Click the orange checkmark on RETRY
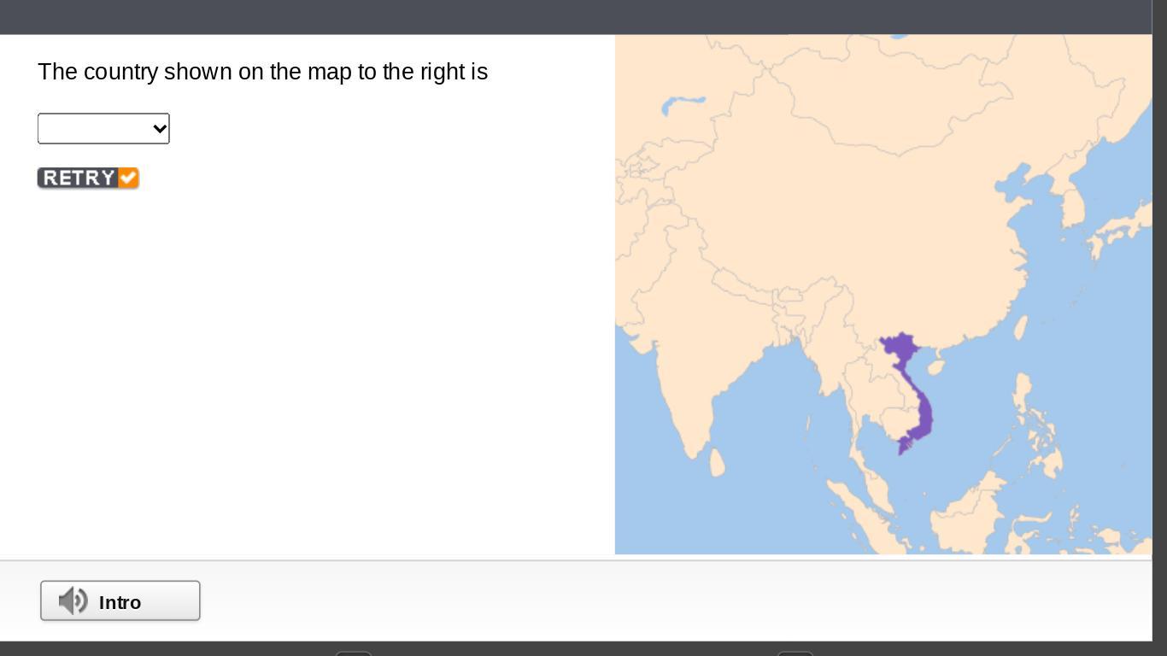 tap(128, 178)
